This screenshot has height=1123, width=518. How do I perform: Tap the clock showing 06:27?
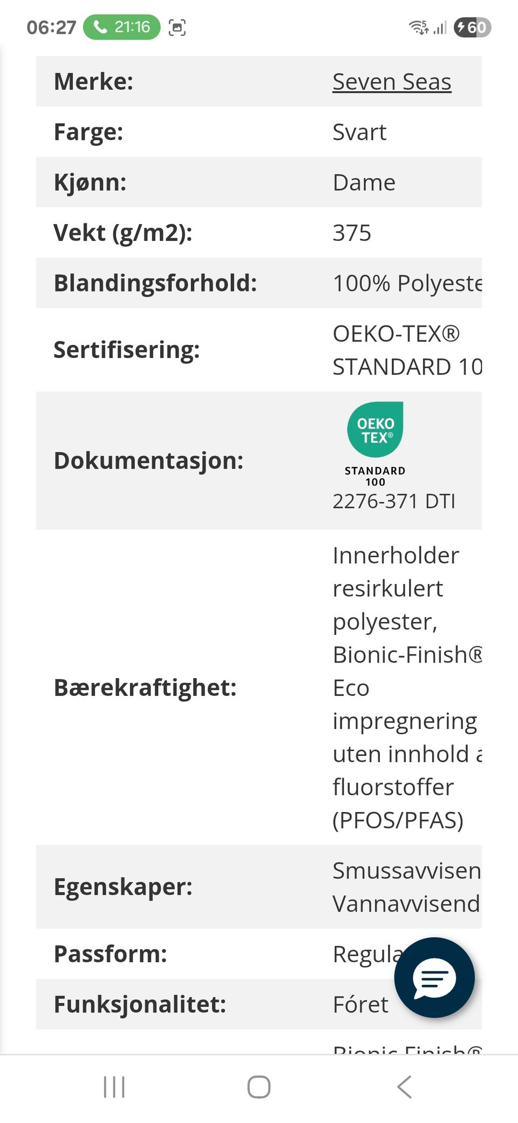[51, 28]
